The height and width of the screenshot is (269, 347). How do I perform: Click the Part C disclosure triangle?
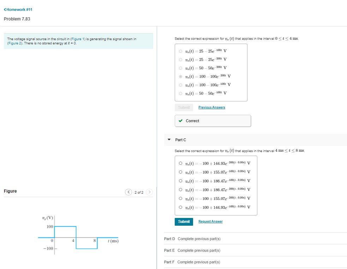[169, 139]
